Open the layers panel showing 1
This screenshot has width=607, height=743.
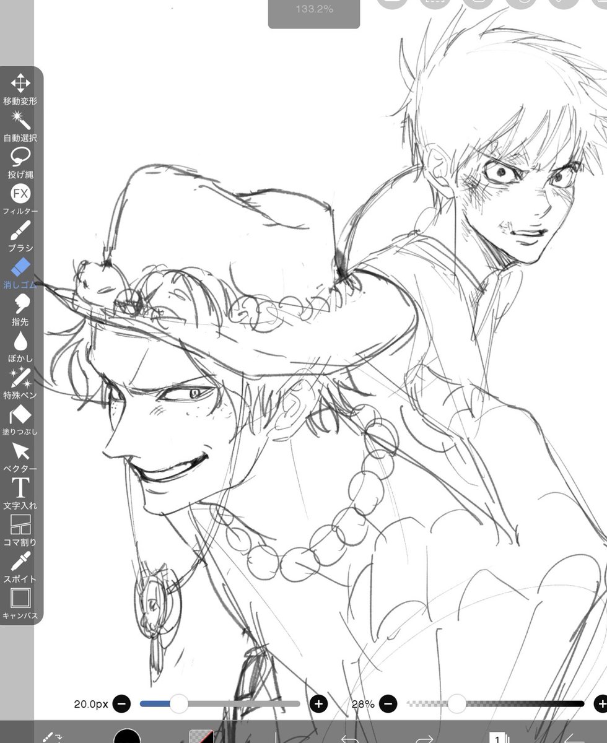click(499, 737)
